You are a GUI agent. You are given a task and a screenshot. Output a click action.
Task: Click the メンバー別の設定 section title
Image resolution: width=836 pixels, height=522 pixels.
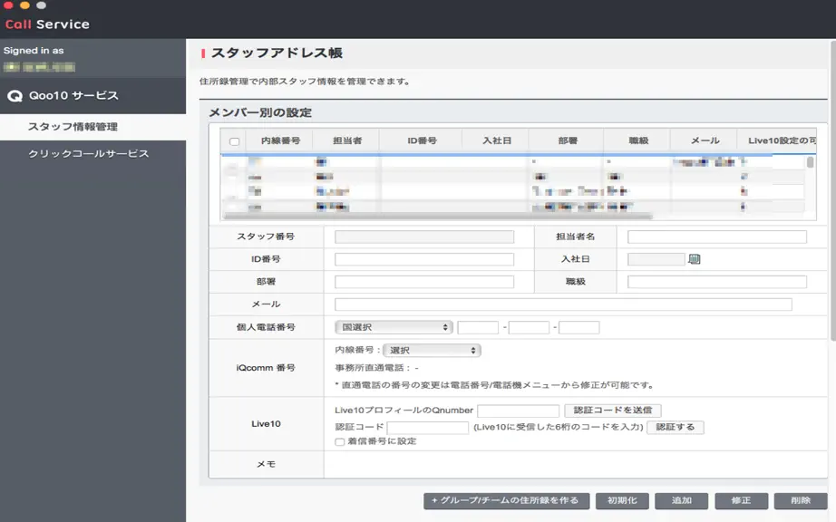260,113
